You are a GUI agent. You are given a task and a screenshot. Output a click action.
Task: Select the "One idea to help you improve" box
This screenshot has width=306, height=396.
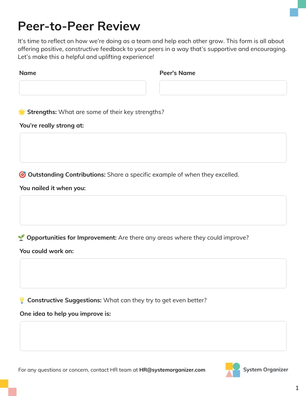click(x=153, y=336)
